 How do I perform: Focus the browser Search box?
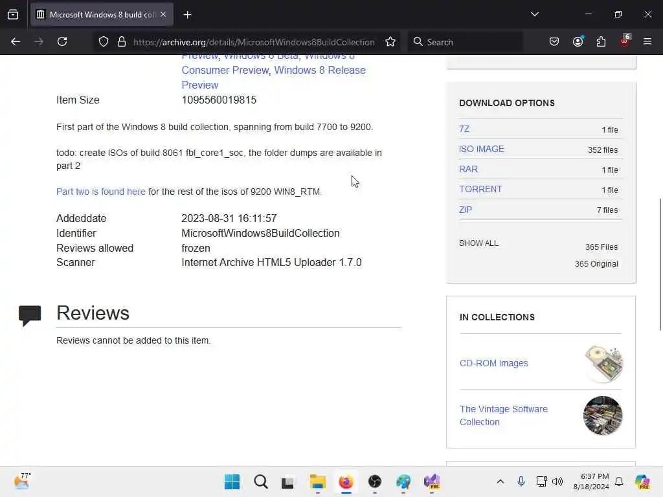click(465, 42)
